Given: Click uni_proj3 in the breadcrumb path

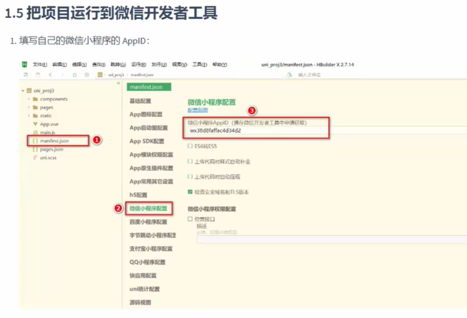Looking at the screenshot, I should (x=116, y=74).
